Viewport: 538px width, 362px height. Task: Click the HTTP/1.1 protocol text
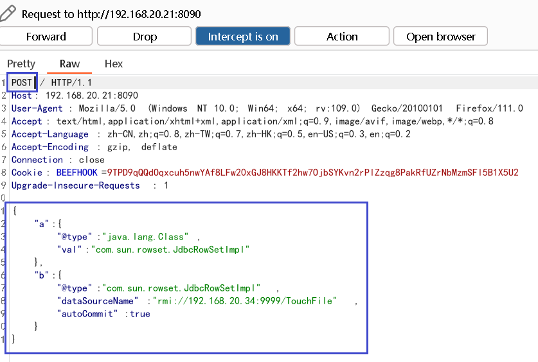[x=71, y=83]
